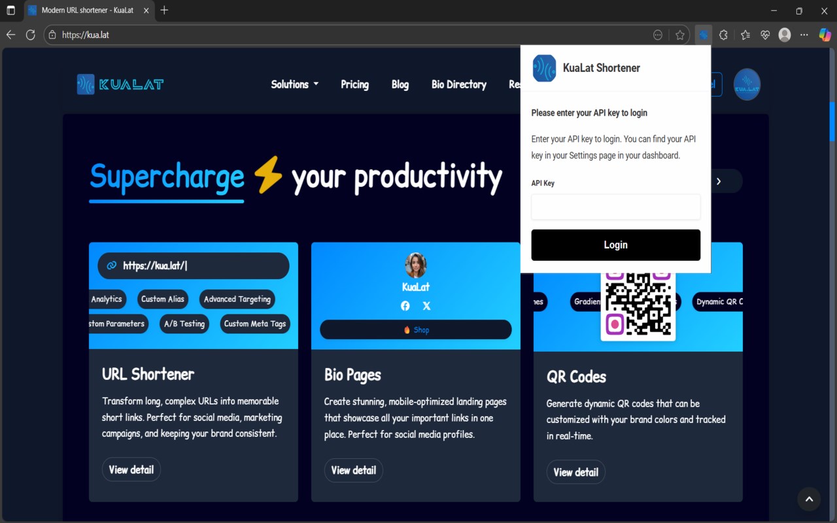This screenshot has height=523, width=837.
Task: Click the QR code image preview
Action: pos(638,306)
